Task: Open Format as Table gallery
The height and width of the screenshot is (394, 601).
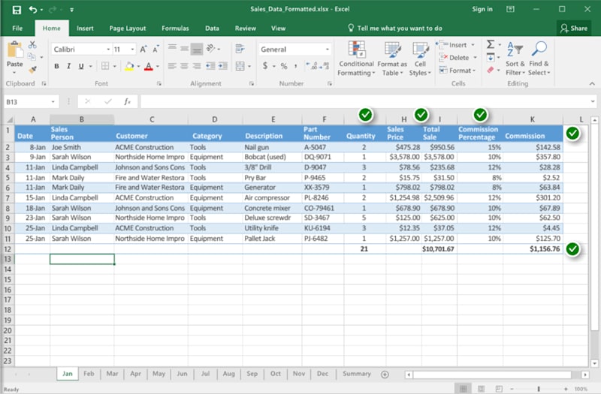Action: [x=392, y=59]
